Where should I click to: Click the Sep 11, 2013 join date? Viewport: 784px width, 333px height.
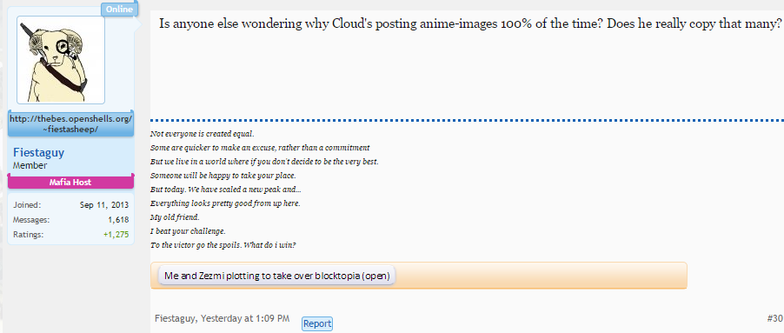click(104, 205)
